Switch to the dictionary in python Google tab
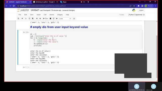The image size is (162, 91). (x=46, y=2)
